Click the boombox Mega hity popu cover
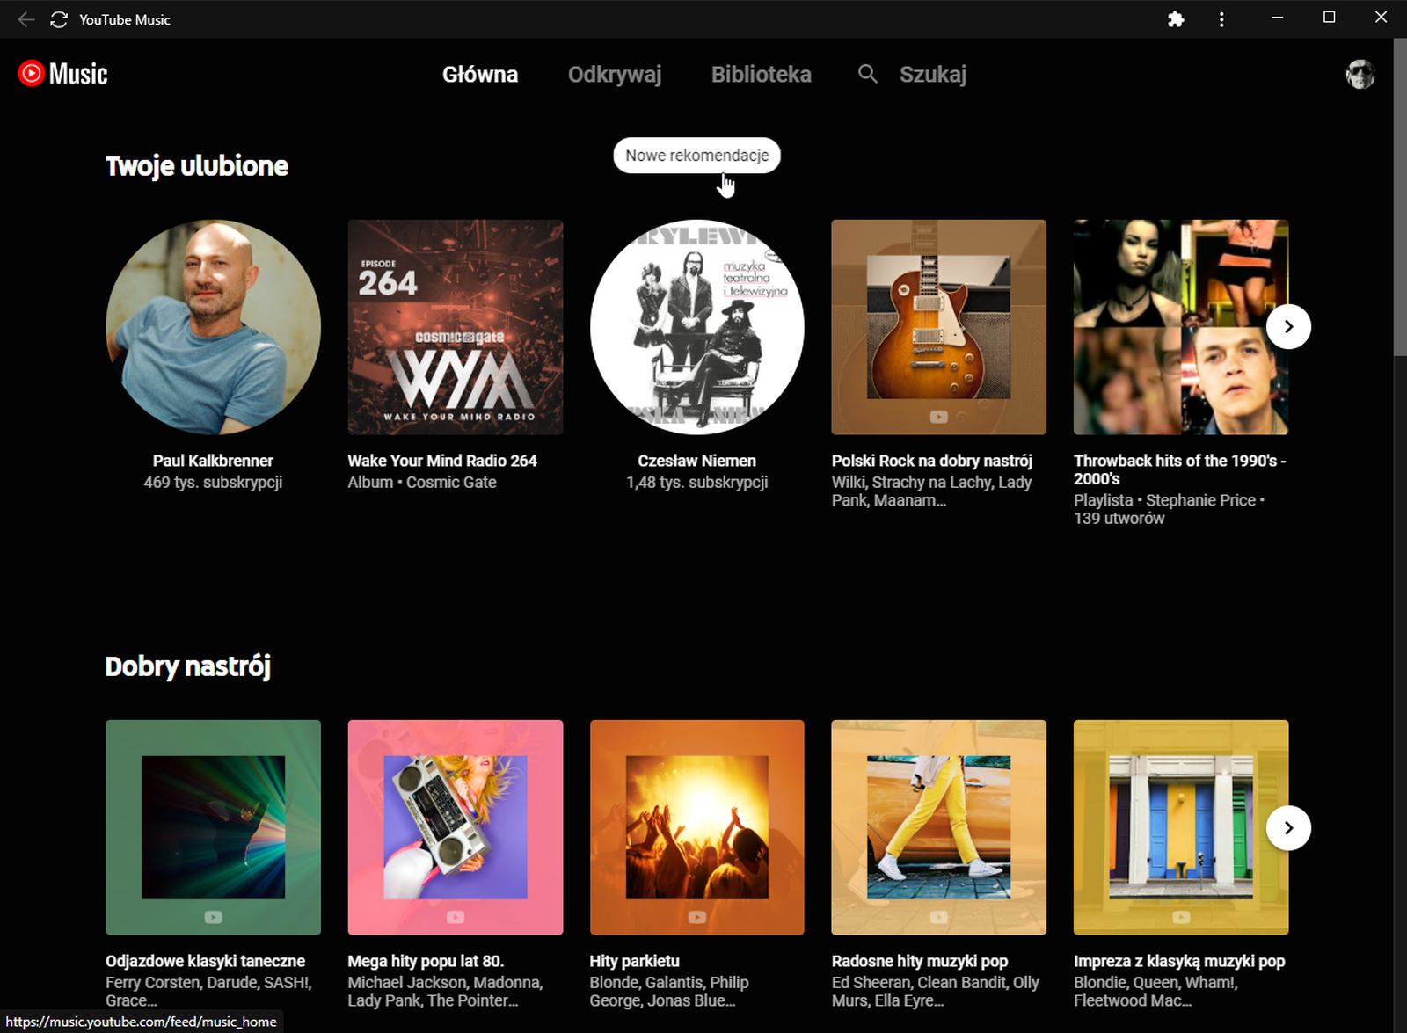 pyautogui.click(x=456, y=827)
